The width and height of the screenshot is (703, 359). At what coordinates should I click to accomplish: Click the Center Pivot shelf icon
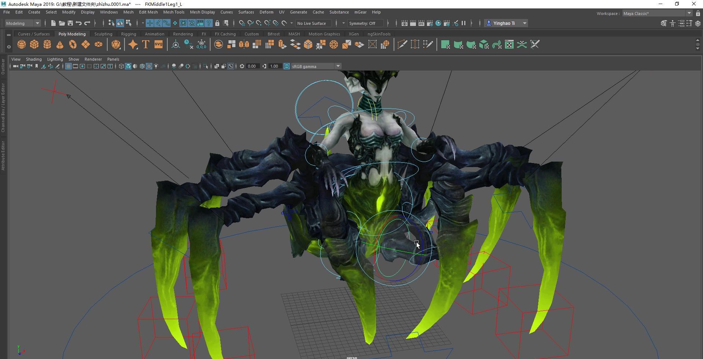pyautogui.click(x=176, y=45)
